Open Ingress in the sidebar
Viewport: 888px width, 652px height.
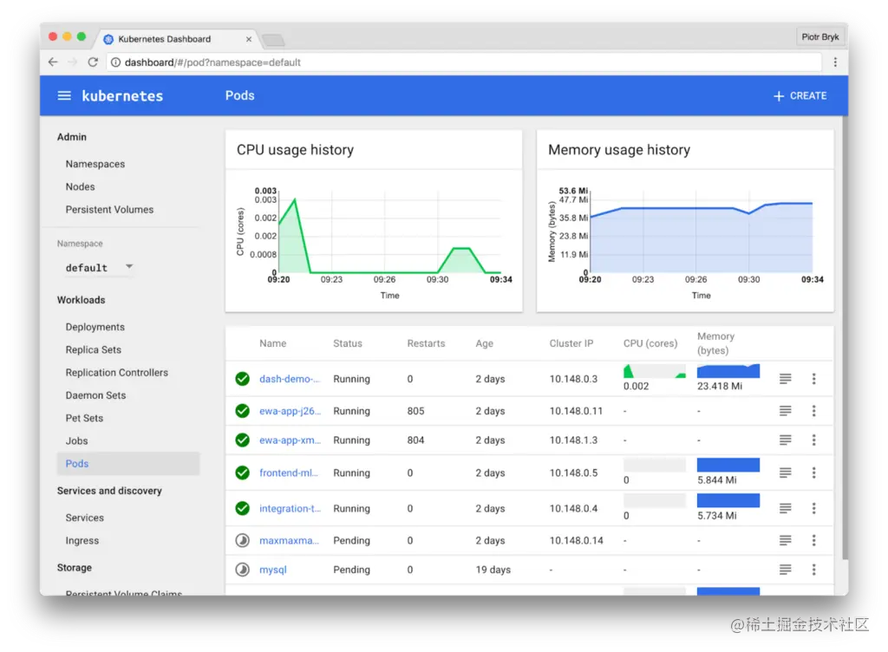point(82,540)
